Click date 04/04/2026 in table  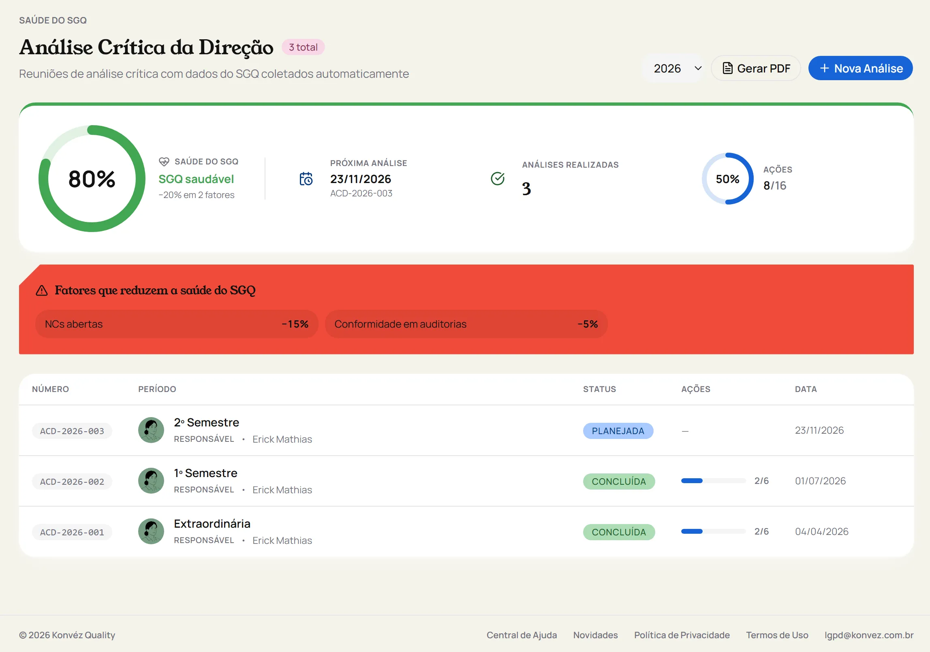click(821, 531)
